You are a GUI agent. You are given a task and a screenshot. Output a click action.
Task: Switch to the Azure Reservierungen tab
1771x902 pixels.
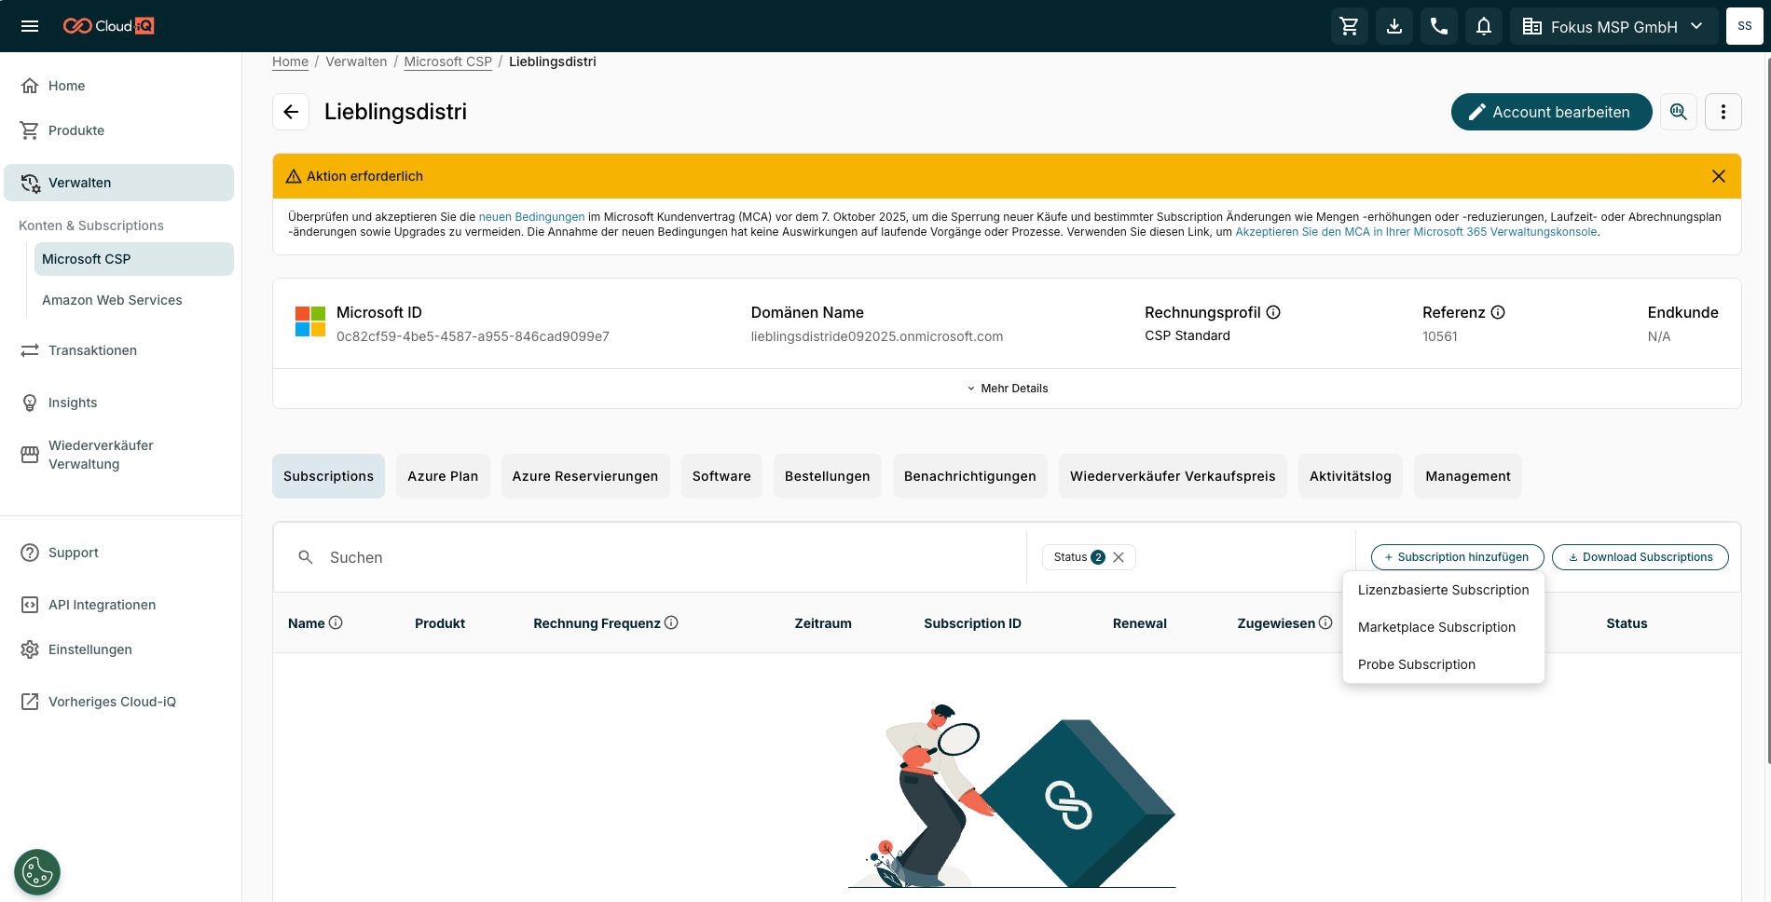point(585,476)
